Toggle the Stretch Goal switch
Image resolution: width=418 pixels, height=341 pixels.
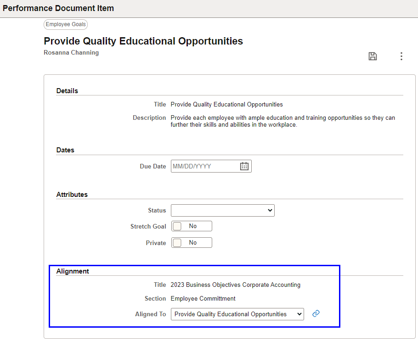[192, 226]
